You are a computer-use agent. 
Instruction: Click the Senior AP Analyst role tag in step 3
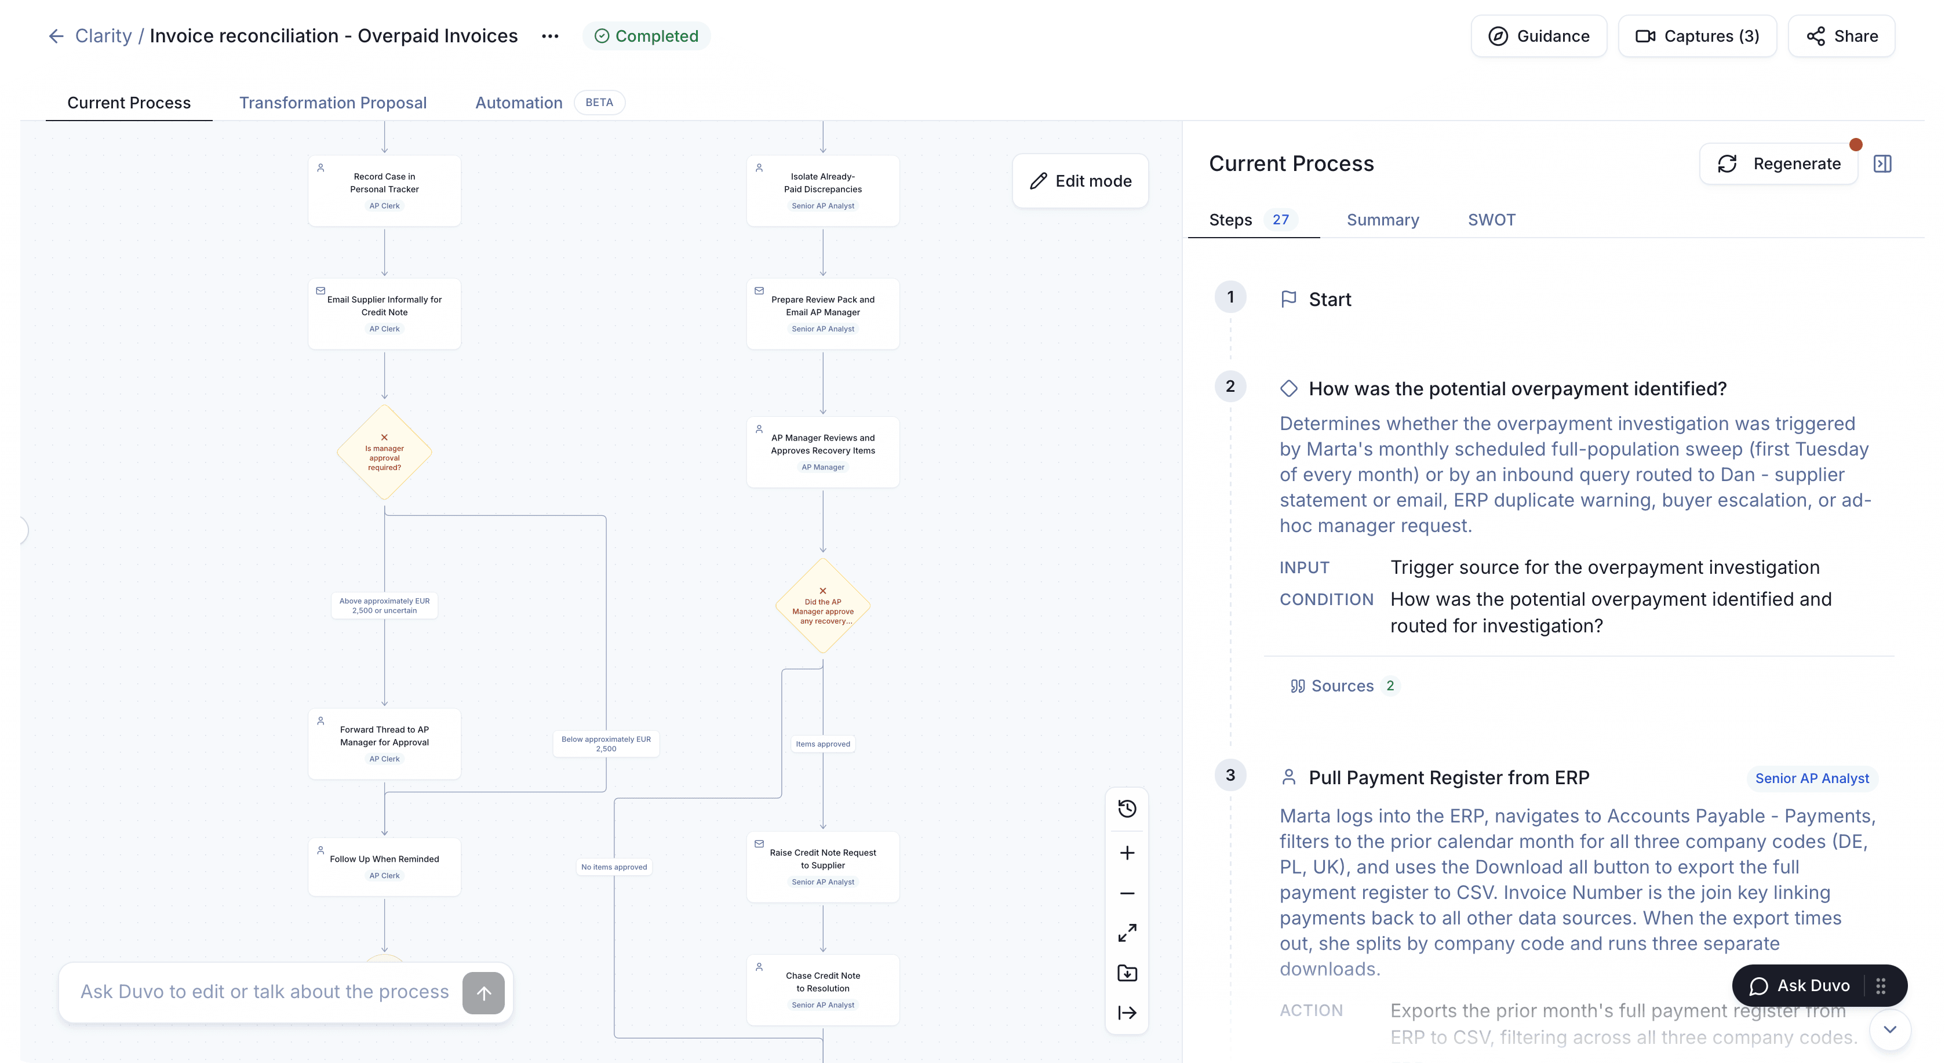pos(1812,778)
